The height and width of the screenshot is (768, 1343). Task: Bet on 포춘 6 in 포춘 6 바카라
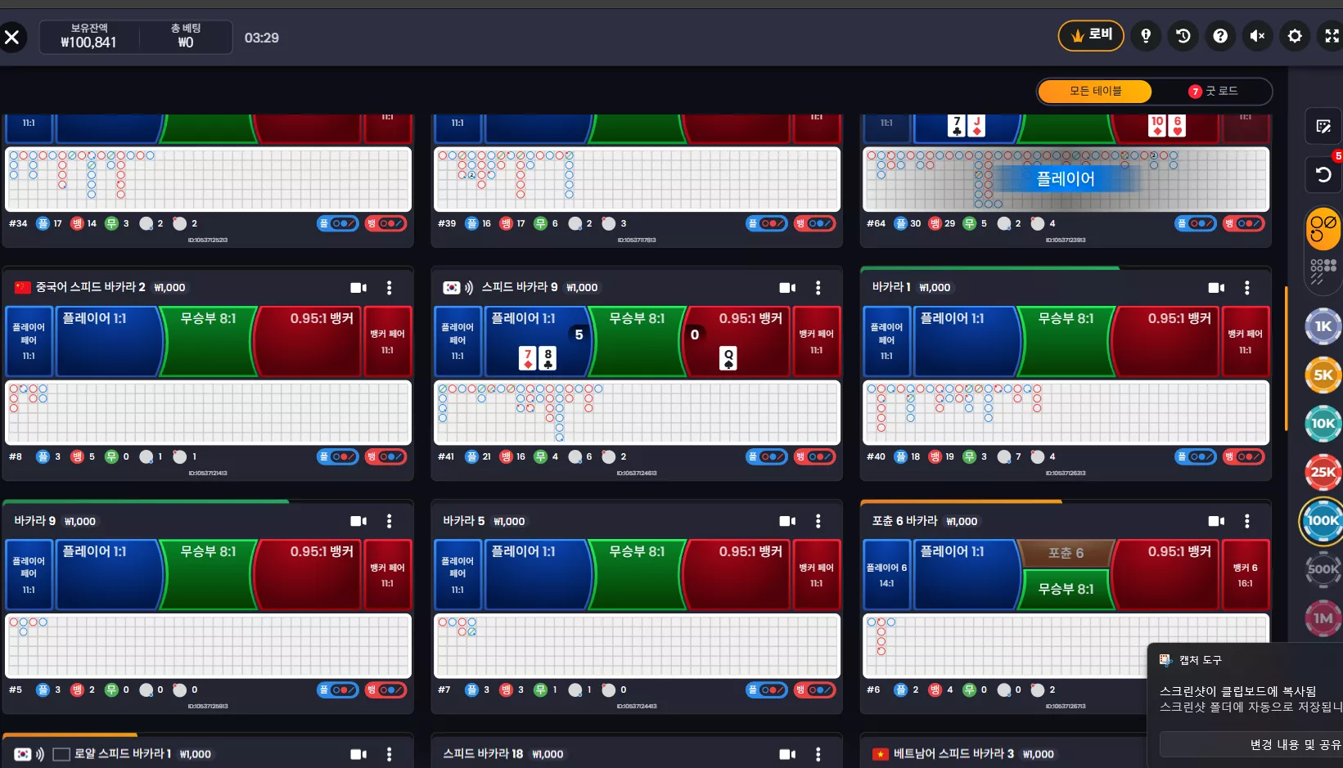coord(1066,553)
